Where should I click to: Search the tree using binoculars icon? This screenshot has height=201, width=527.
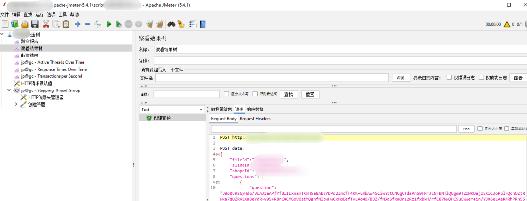(x=171, y=24)
